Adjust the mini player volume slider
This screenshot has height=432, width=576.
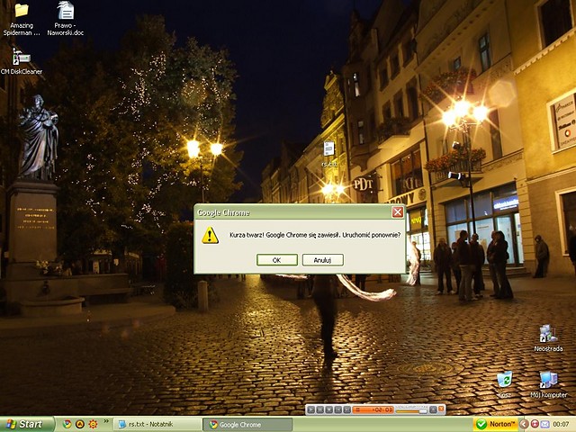[x=411, y=411]
